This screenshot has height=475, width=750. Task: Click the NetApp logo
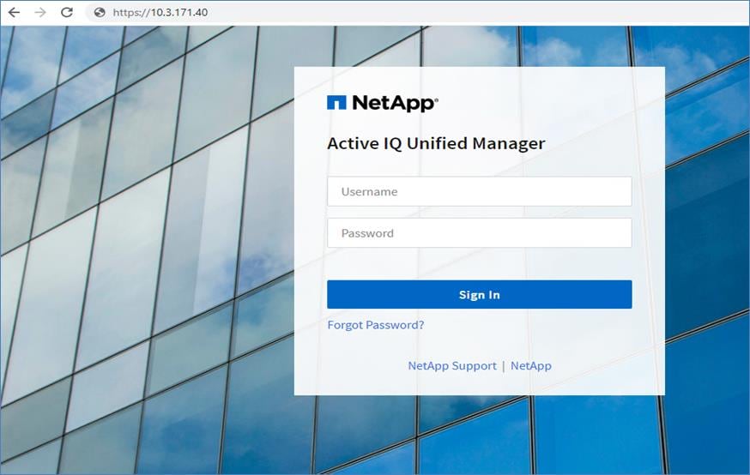[383, 103]
